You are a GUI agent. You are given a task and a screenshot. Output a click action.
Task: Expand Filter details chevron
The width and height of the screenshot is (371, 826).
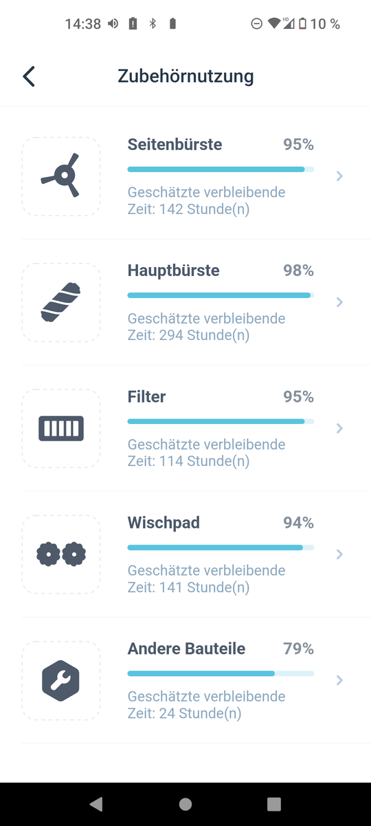click(339, 428)
